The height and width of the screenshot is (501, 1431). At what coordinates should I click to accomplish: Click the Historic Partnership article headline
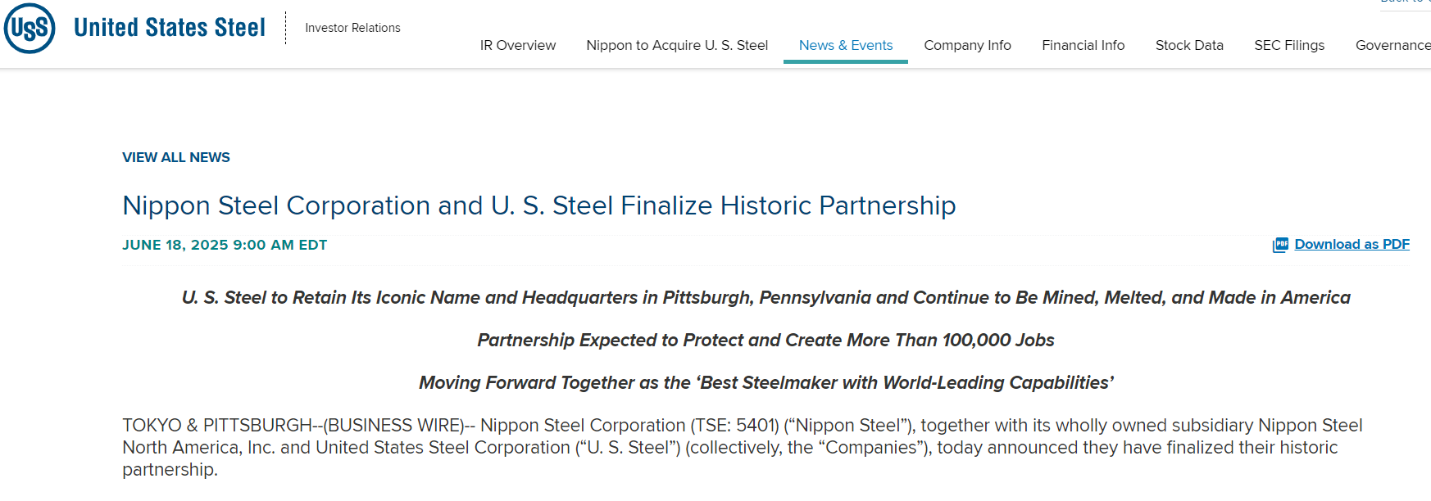539,205
